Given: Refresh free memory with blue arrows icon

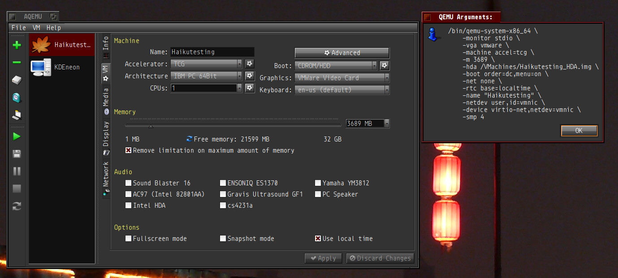Looking at the screenshot, I should 190,139.
